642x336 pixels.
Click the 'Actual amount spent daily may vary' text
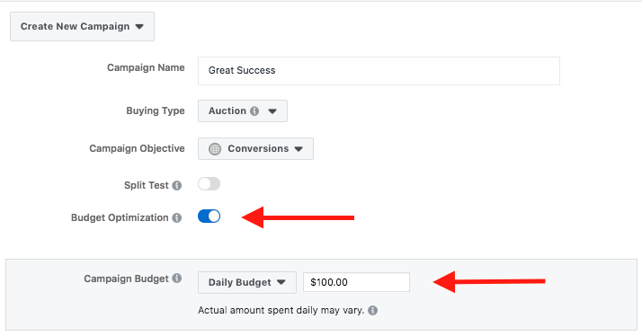click(281, 310)
